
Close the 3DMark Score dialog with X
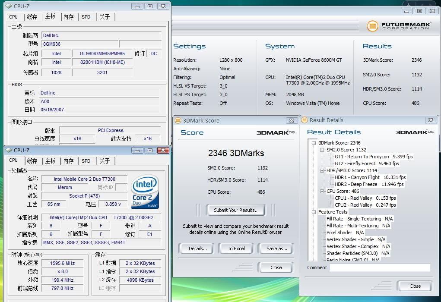pyautogui.click(x=292, y=121)
